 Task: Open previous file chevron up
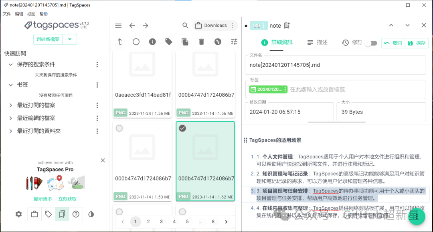[x=391, y=25]
